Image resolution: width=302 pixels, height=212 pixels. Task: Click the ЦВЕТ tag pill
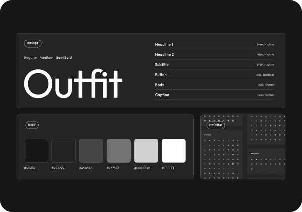32,125
